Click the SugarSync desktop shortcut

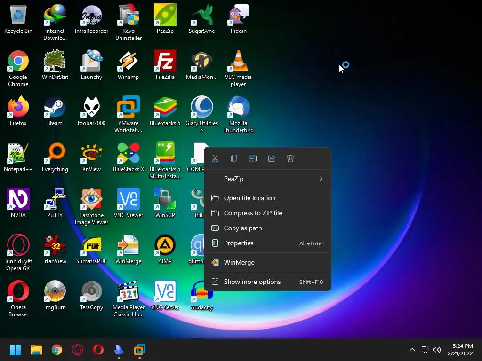(201, 19)
